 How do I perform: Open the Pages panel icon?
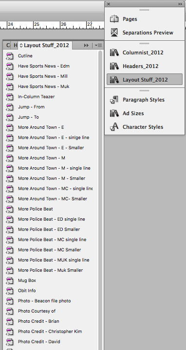point(114,19)
